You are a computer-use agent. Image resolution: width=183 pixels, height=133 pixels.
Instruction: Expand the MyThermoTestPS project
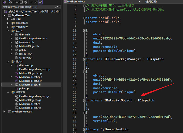point(4,111)
